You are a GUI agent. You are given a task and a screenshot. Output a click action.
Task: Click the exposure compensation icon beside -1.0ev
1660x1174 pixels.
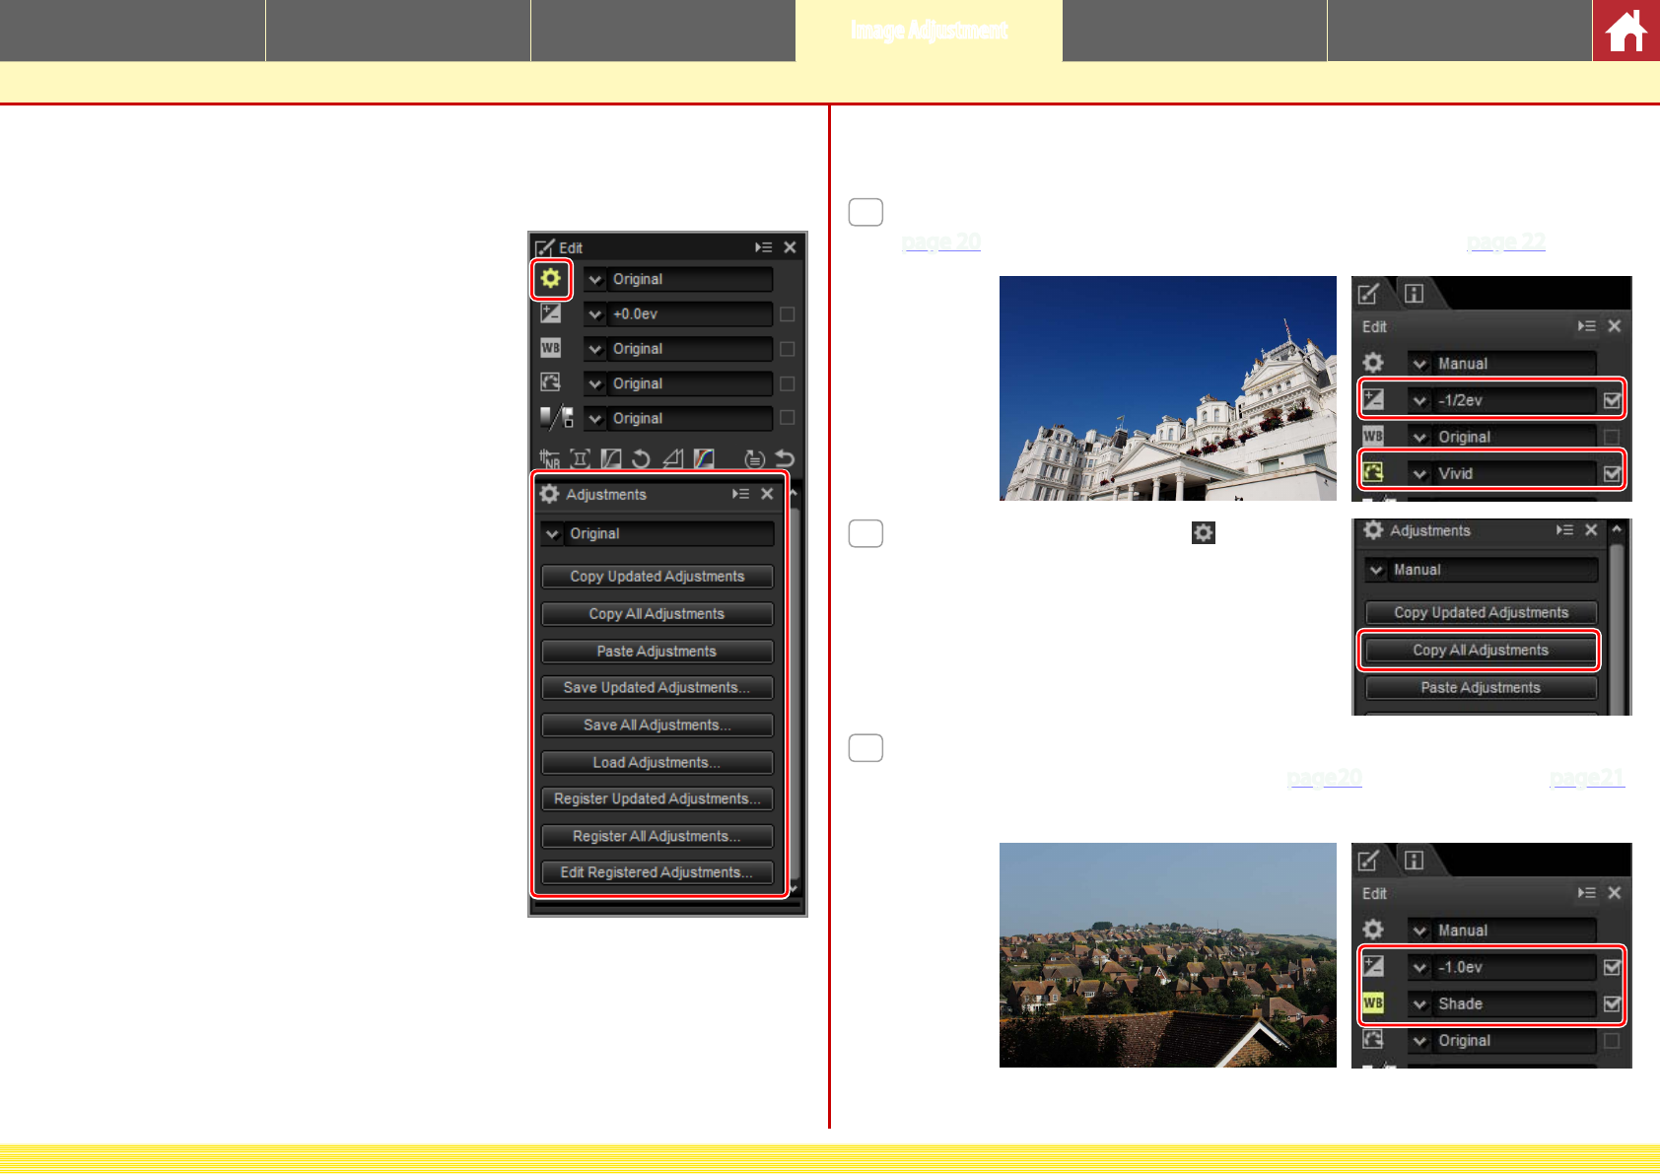tap(1373, 966)
